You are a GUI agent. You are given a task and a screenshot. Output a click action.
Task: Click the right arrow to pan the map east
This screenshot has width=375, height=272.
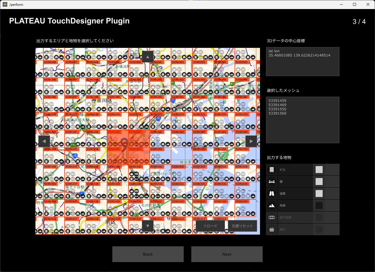(x=251, y=141)
